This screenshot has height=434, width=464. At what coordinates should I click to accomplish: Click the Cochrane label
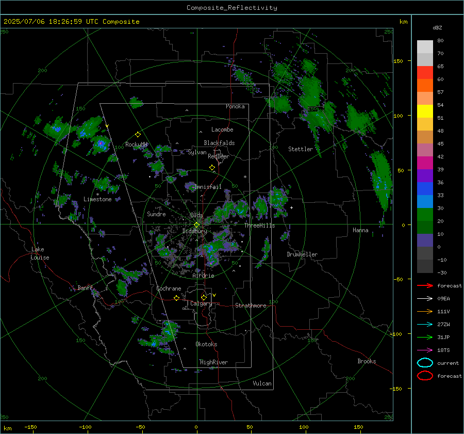point(169,288)
